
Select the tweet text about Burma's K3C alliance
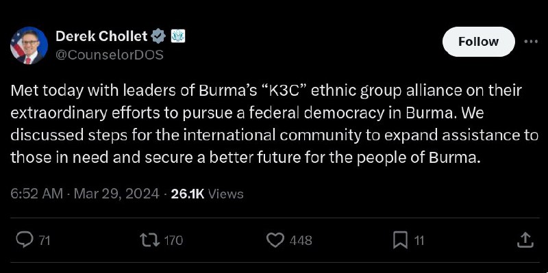[x=275, y=124]
